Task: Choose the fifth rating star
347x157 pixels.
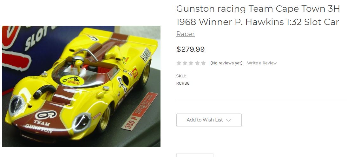Action: click(203, 63)
